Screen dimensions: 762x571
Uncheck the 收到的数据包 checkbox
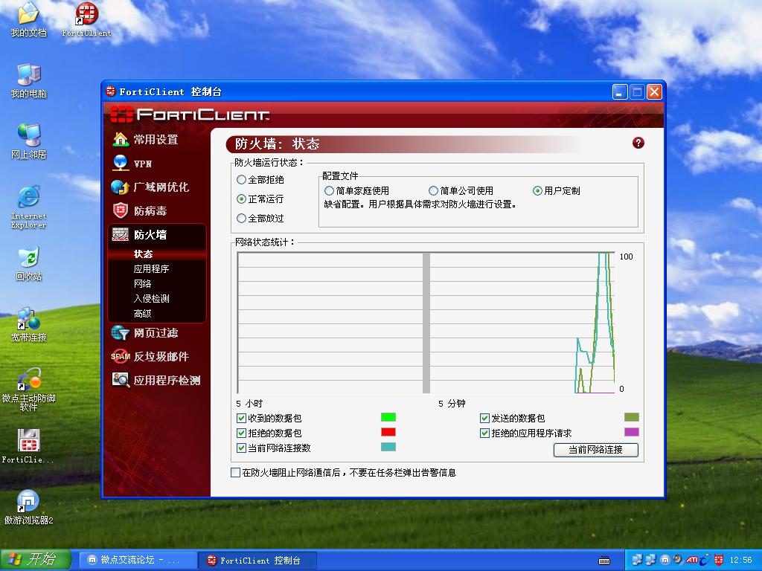(241, 418)
